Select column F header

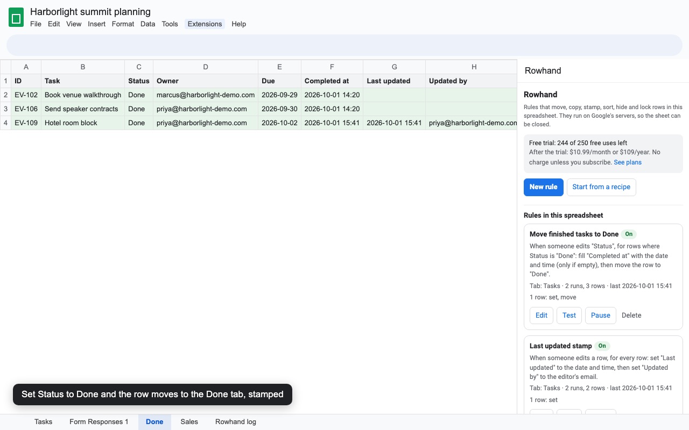click(332, 67)
